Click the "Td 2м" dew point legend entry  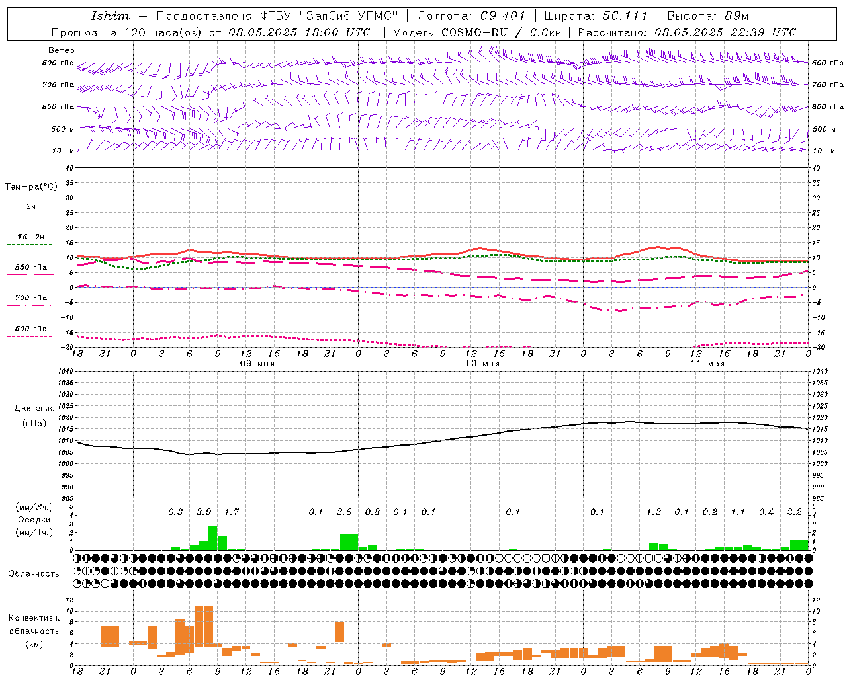tap(31, 237)
